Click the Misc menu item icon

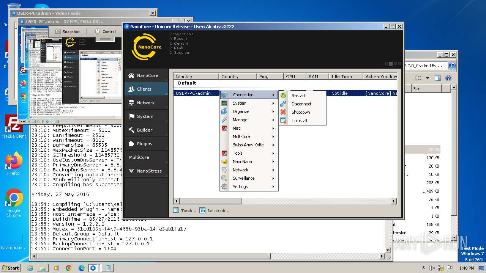(x=224, y=128)
